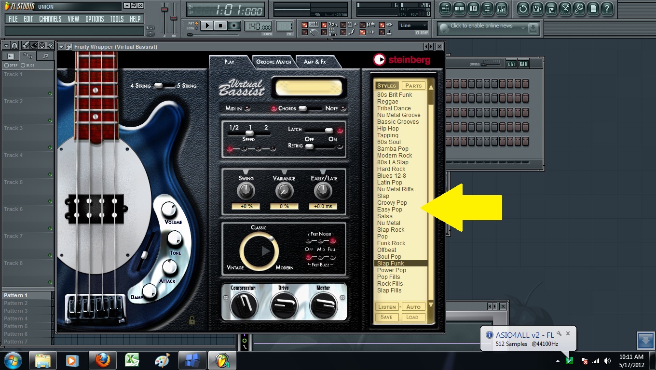Open the playlist options dropdown arrow
This screenshot has width=656, height=370.
point(6,45)
